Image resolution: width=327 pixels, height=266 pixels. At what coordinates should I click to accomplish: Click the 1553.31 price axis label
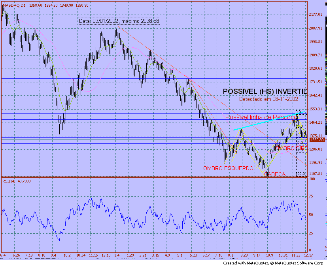point(316,109)
